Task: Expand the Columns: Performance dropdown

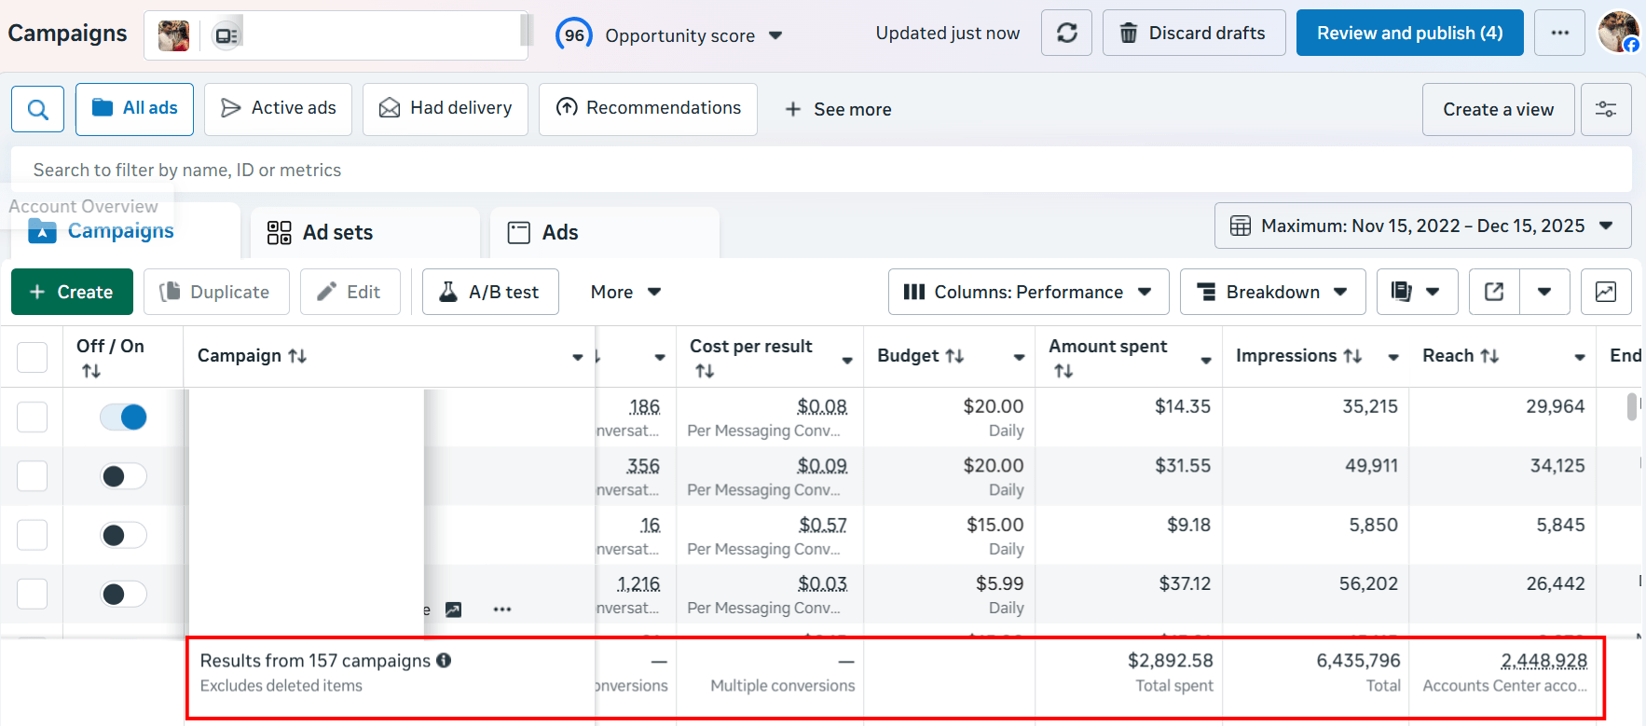Action: [1028, 293]
